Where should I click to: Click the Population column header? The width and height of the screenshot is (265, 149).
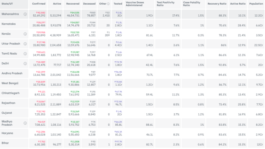click(256, 4)
